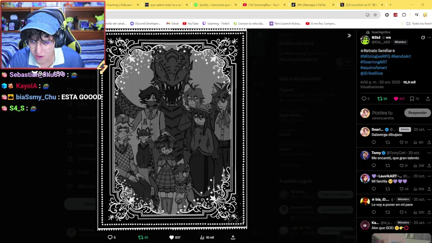Click the fan art image of the family portrait
The height and width of the screenshot is (243, 432).
[172, 129]
